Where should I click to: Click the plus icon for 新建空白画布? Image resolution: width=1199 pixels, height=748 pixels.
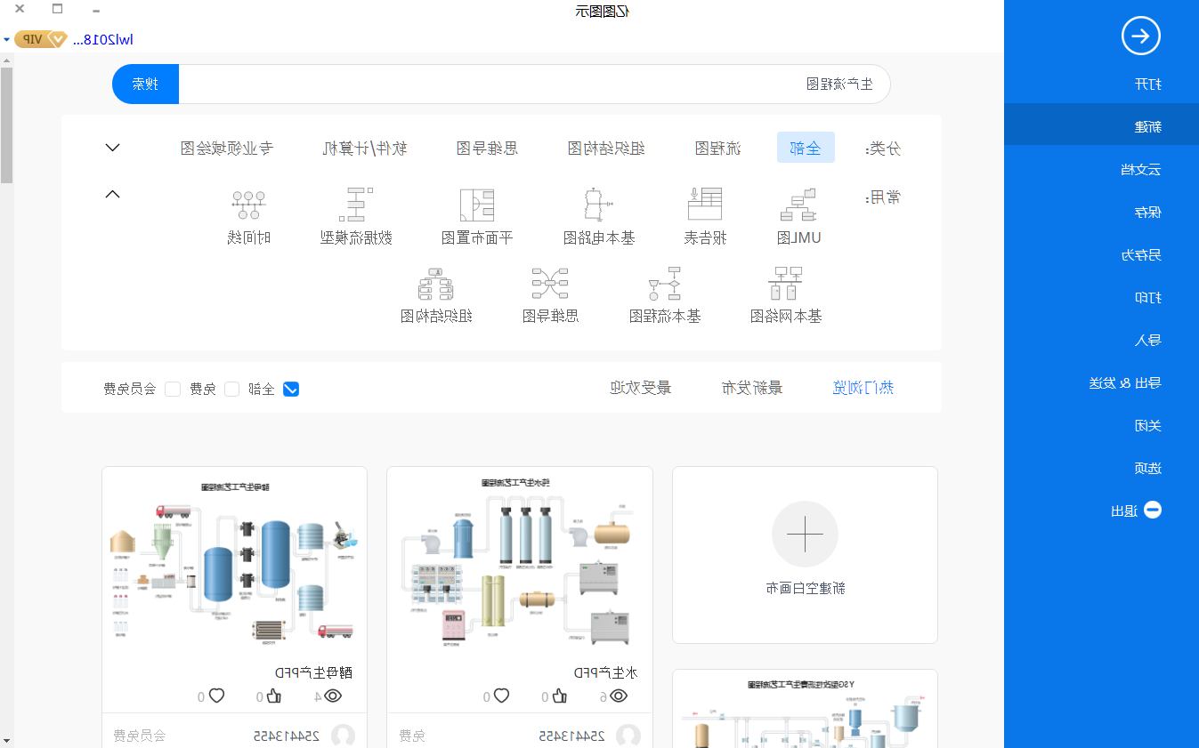(x=805, y=535)
